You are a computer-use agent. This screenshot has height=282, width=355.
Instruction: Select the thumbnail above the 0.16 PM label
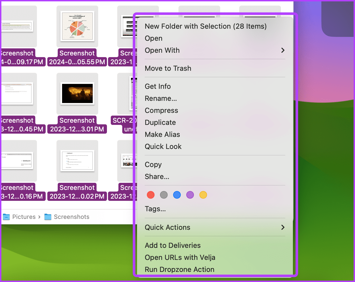(x=17, y=161)
